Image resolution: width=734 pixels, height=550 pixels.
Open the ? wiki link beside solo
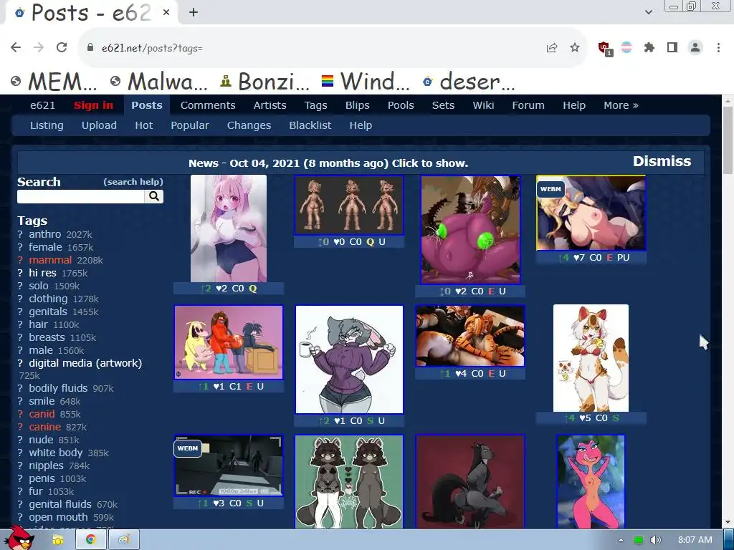20,286
